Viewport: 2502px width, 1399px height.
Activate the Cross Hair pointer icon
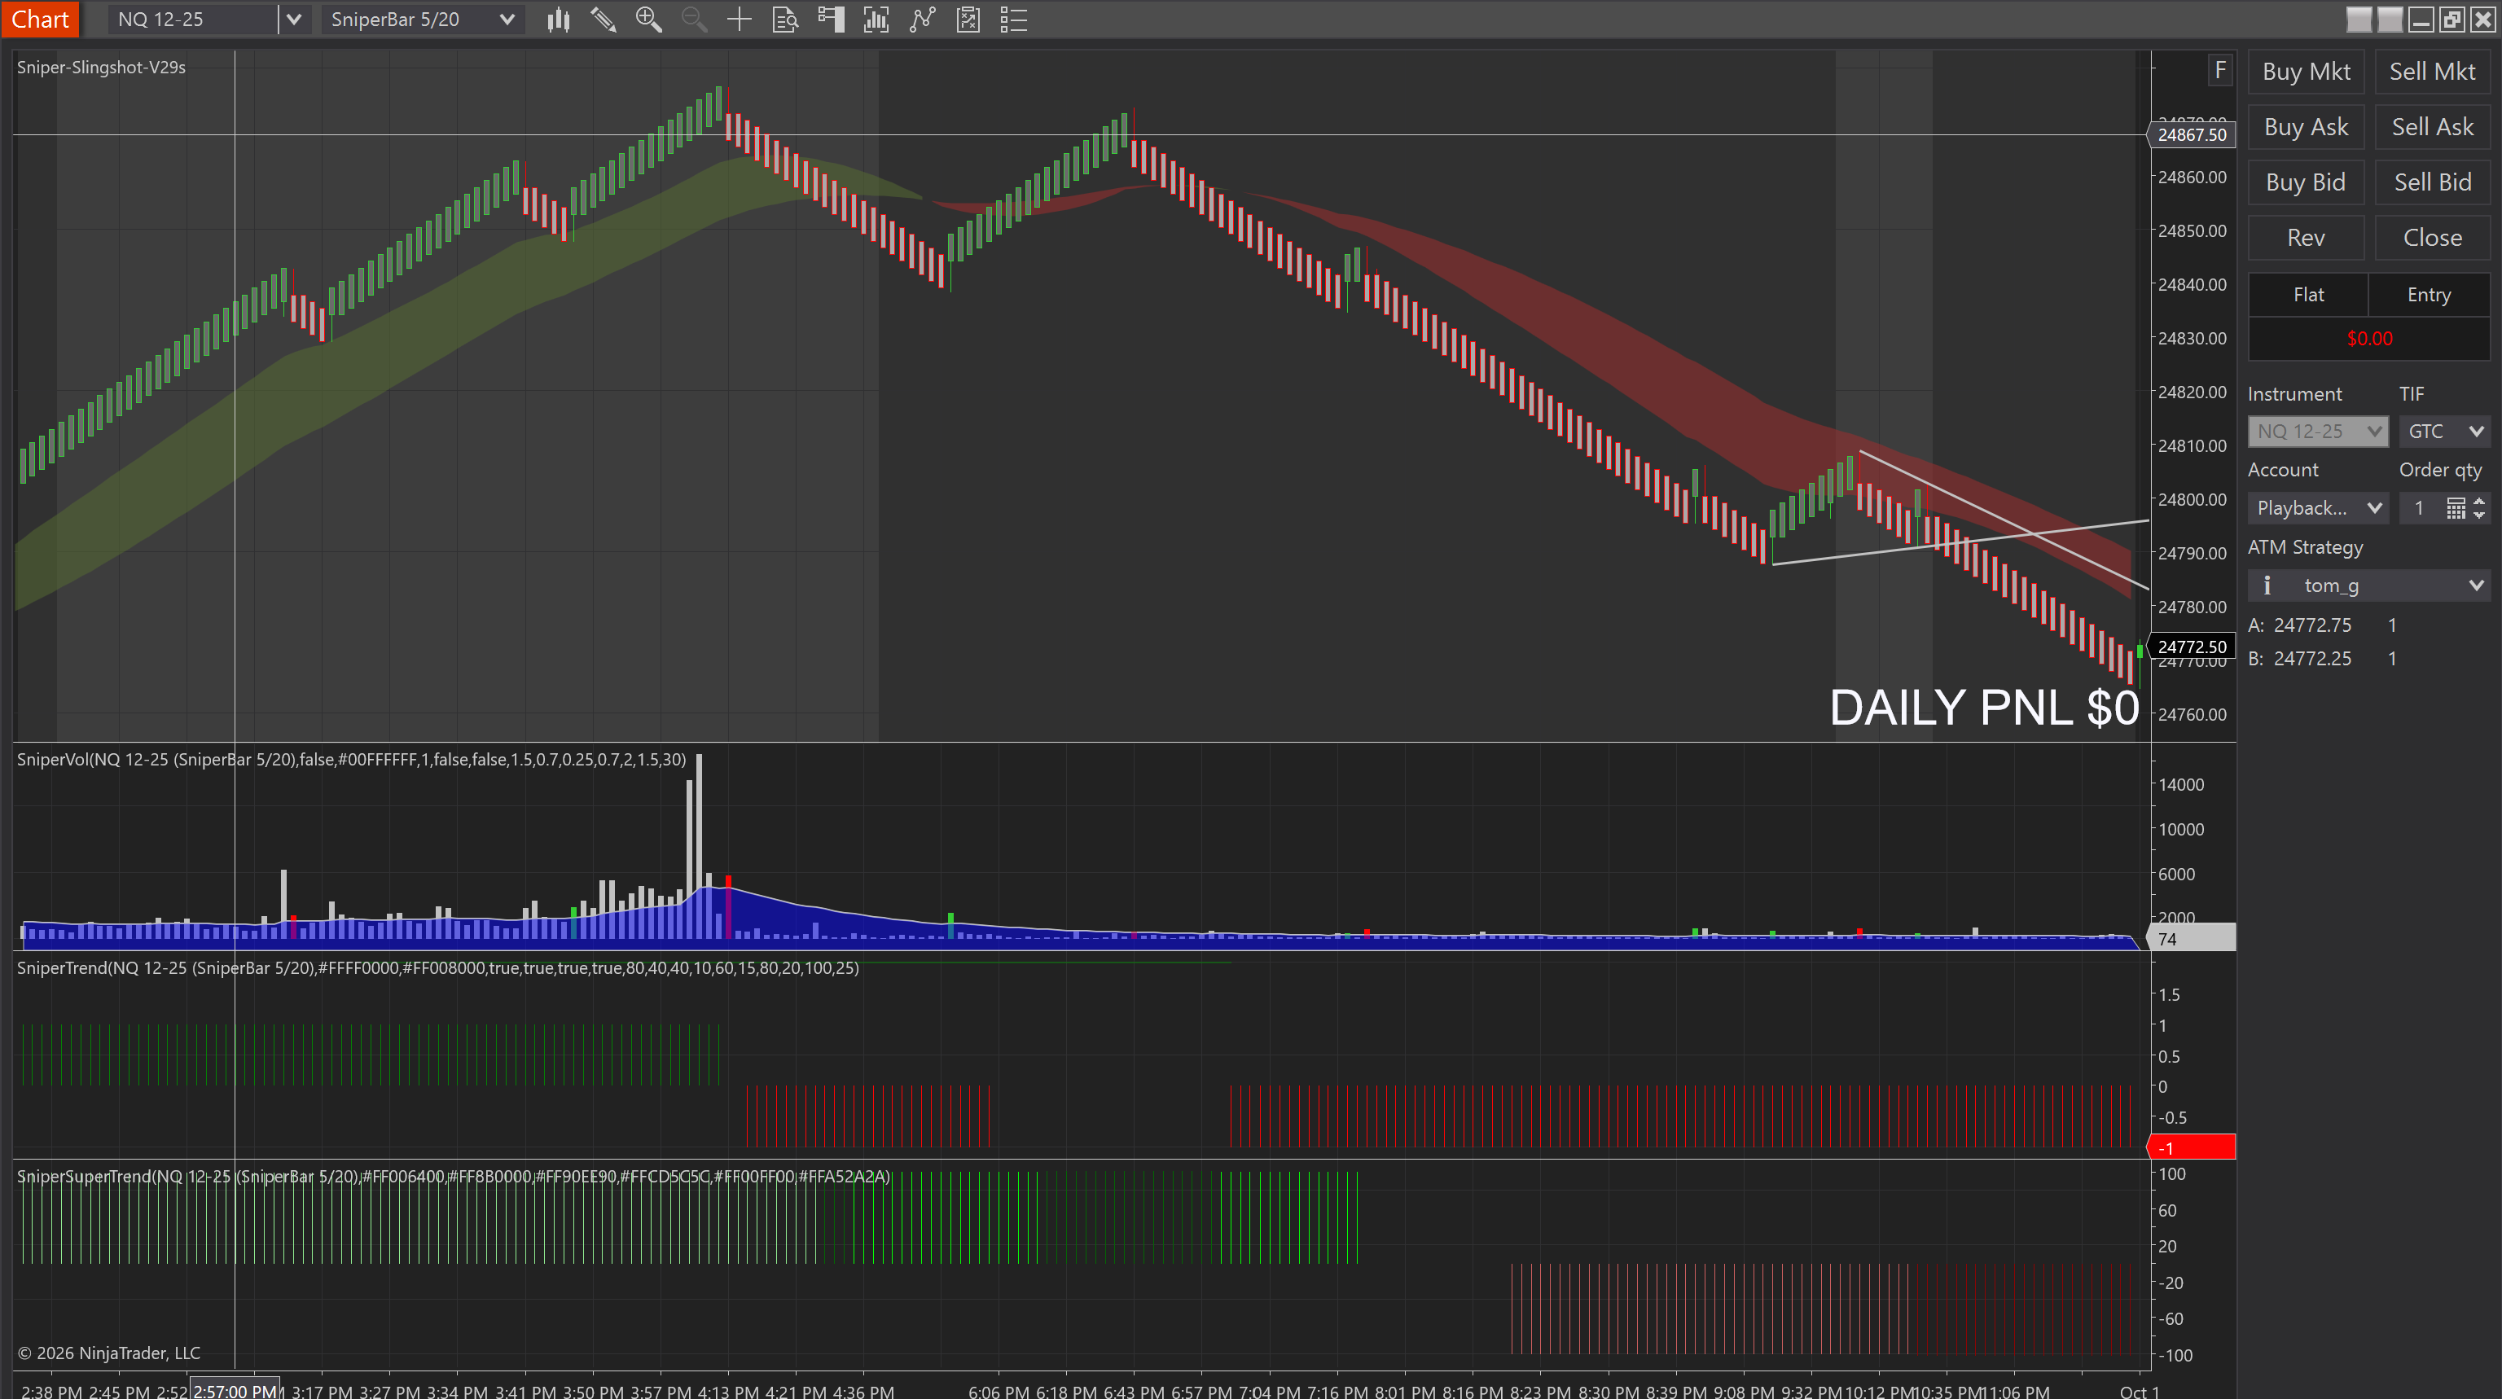point(740,20)
